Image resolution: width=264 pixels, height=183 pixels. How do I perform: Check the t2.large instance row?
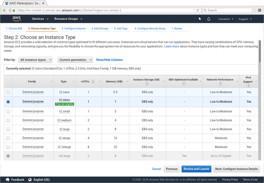point(8,129)
